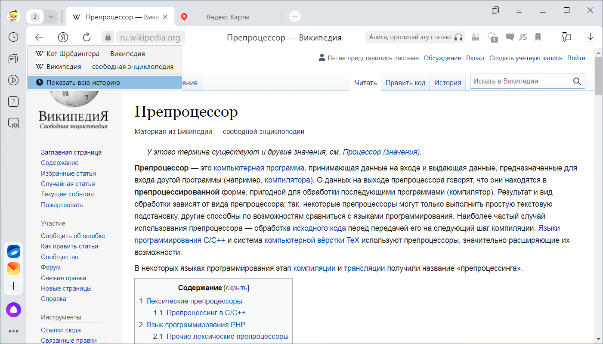603x344 pixels.
Task: Jump to Язык программирования PHP section
Action: [x=196, y=325]
